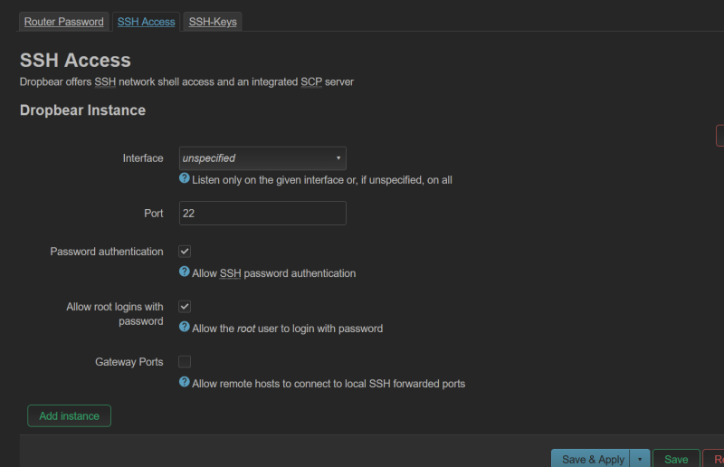This screenshot has height=467, width=724.
Task: Disable Password authentication checkbox
Action: pos(185,252)
